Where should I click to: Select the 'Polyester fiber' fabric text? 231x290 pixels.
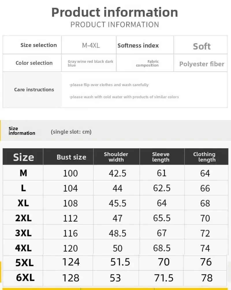tap(202, 64)
